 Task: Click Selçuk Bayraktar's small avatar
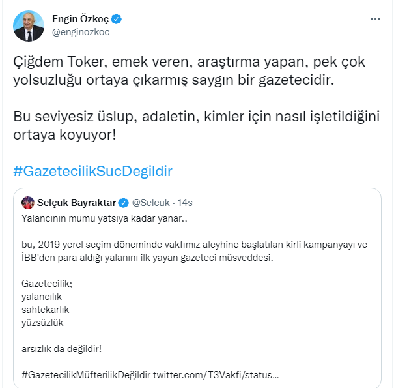point(28,203)
